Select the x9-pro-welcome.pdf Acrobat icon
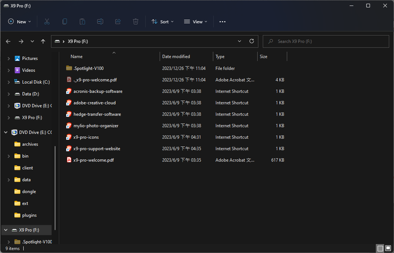The image size is (394, 253). point(69,160)
